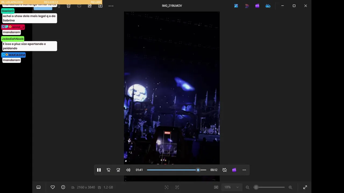This screenshot has height=193, width=344.
Task: Open Clipchamp from the playback bar
Action: pos(234,170)
